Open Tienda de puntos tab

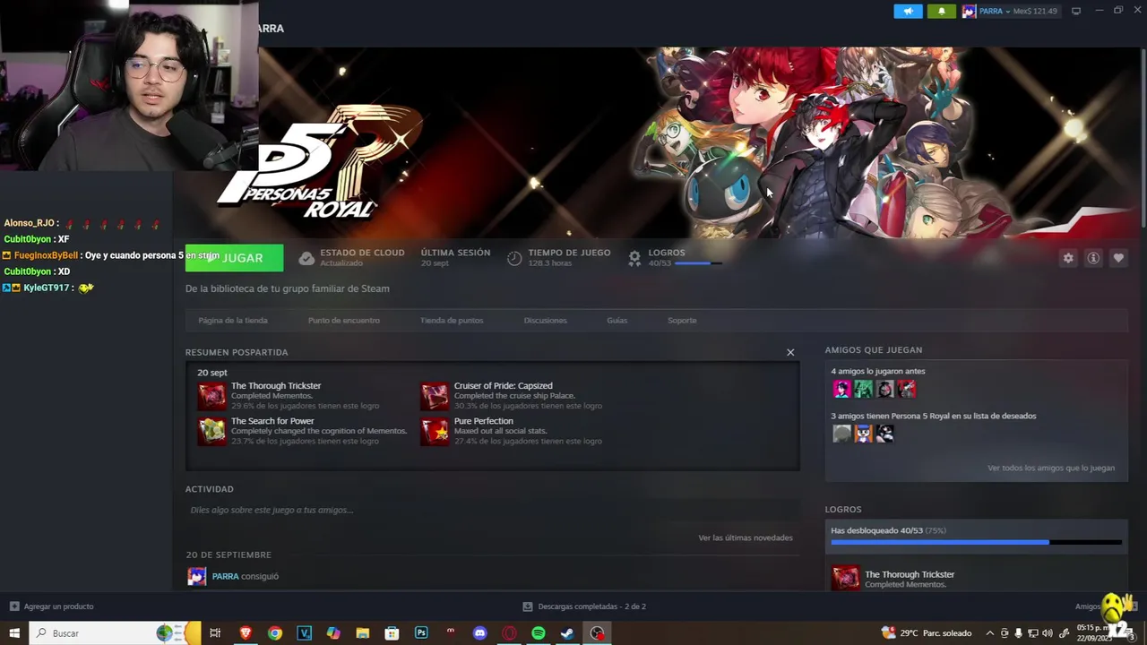(452, 320)
